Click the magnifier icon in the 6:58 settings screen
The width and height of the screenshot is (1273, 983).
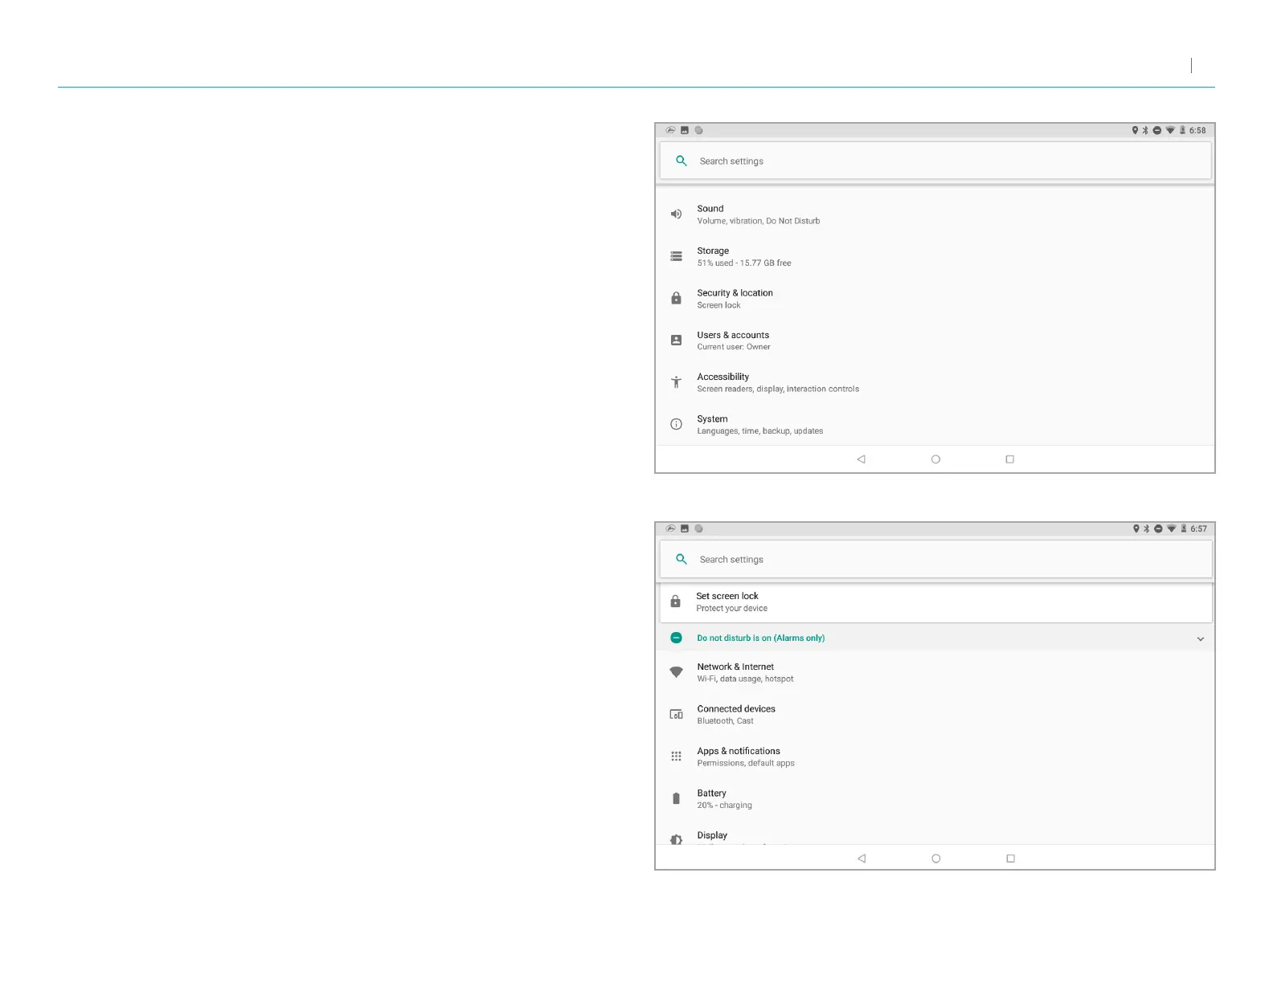tap(682, 161)
